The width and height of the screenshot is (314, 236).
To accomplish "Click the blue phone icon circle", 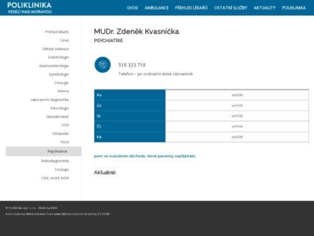I will tap(102, 65).
